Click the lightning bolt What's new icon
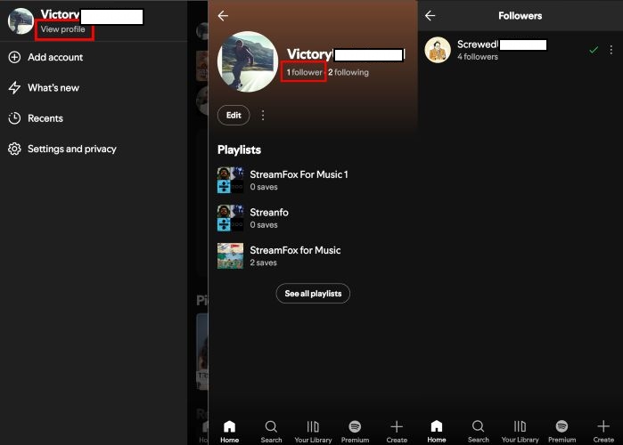This screenshot has height=445, width=623. (x=14, y=88)
